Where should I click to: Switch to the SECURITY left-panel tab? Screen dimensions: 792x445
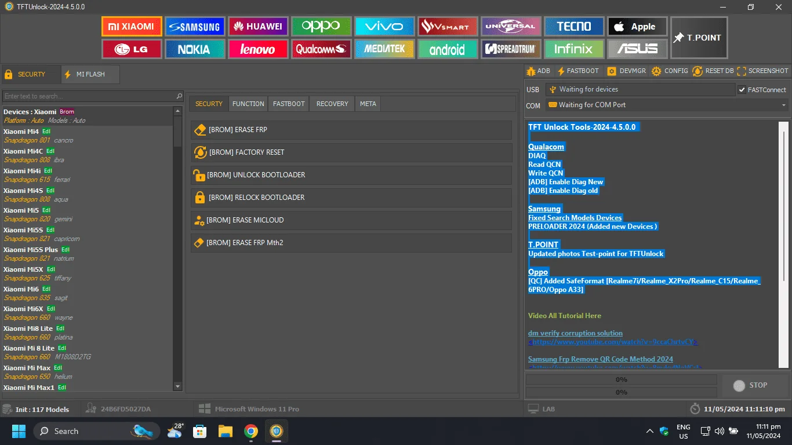[x=31, y=74]
